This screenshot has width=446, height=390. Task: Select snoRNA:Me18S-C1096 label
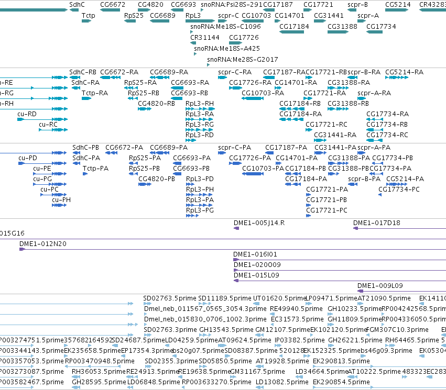point(225,27)
